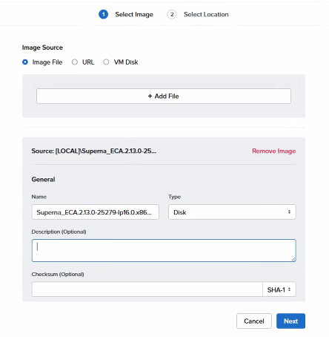329x337 pixels.
Task: Click the Cancel button
Action: (254, 321)
